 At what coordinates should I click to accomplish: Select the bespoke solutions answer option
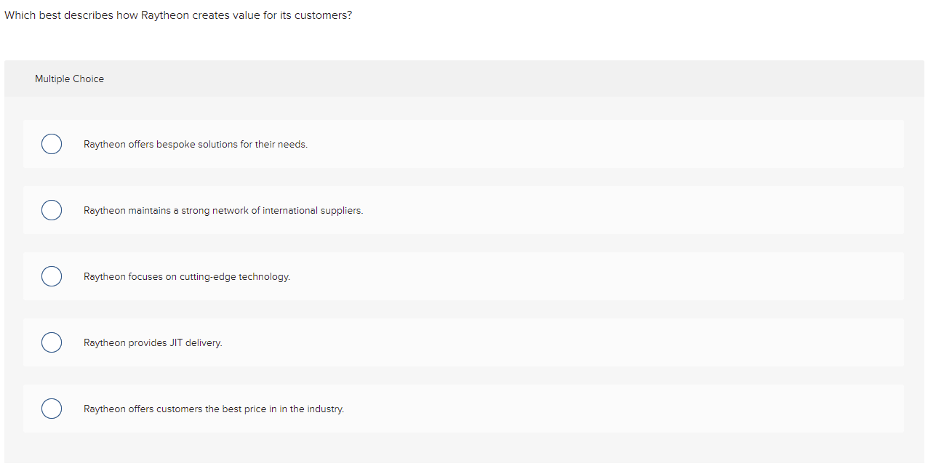[x=52, y=144]
